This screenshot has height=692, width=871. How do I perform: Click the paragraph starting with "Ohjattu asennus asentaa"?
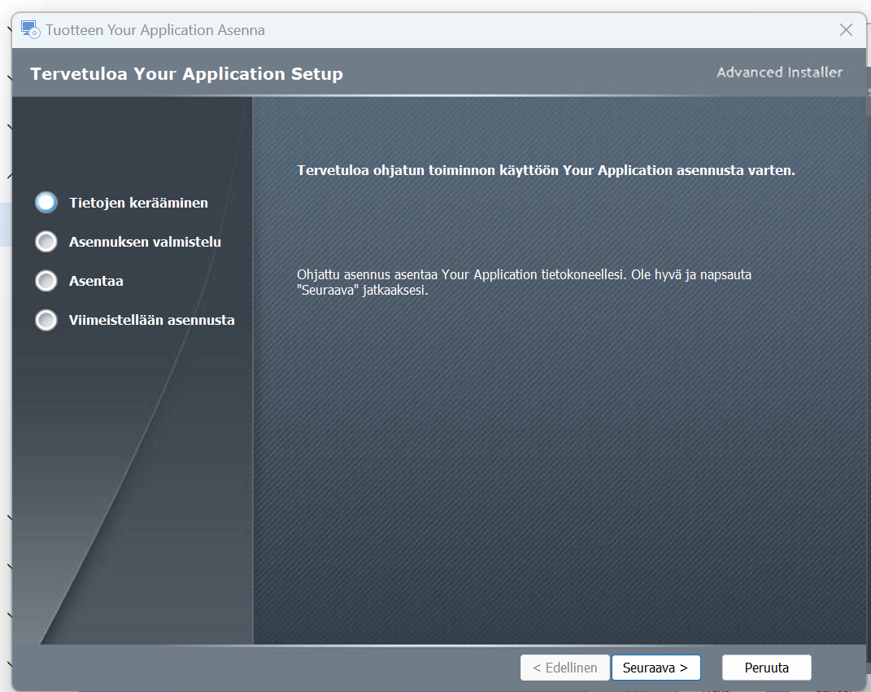pyautogui.click(x=524, y=282)
